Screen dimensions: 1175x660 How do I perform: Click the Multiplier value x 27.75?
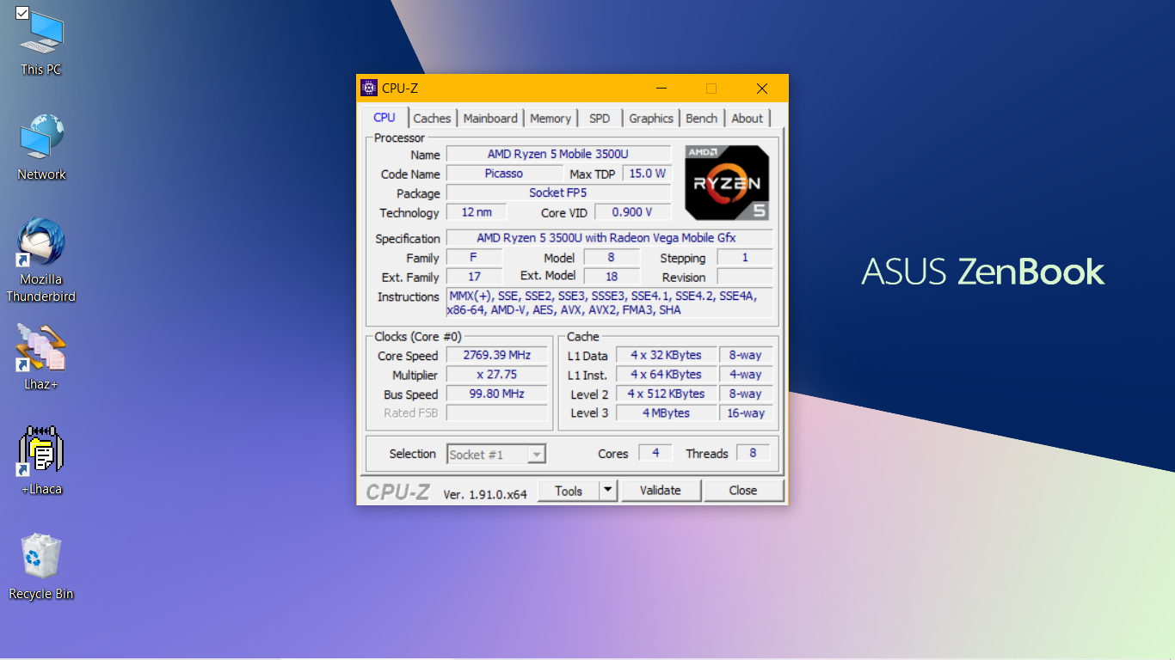(x=496, y=375)
